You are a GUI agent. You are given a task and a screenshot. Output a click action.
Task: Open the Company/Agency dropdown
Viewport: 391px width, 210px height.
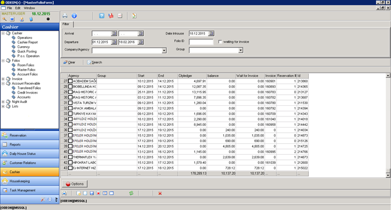(164, 51)
